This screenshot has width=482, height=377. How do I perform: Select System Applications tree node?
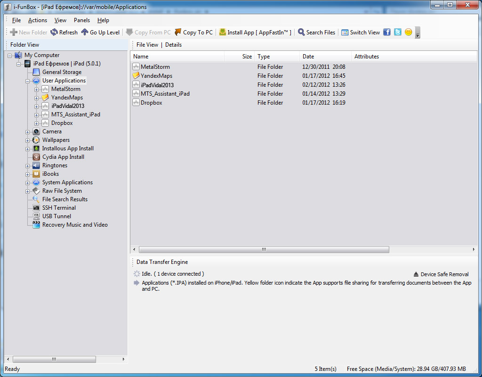pyautogui.click(x=67, y=182)
